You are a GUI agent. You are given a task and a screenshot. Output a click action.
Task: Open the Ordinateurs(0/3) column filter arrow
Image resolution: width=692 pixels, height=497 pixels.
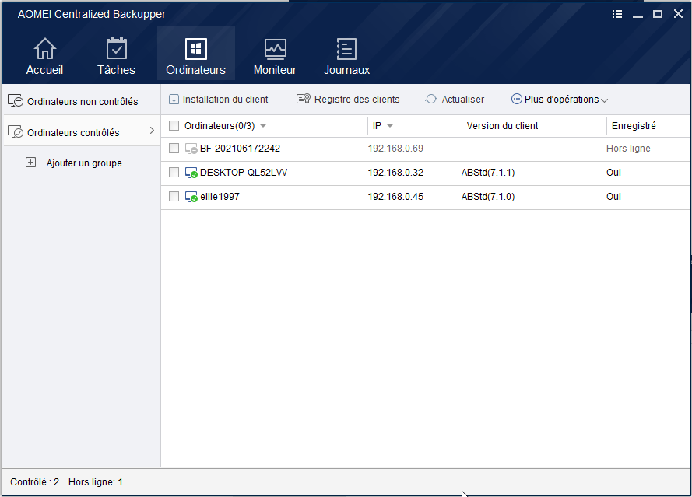pos(263,126)
